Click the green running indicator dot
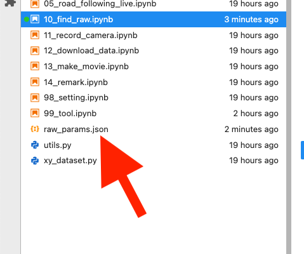The image size is (304, 254). tap(26, 20)
